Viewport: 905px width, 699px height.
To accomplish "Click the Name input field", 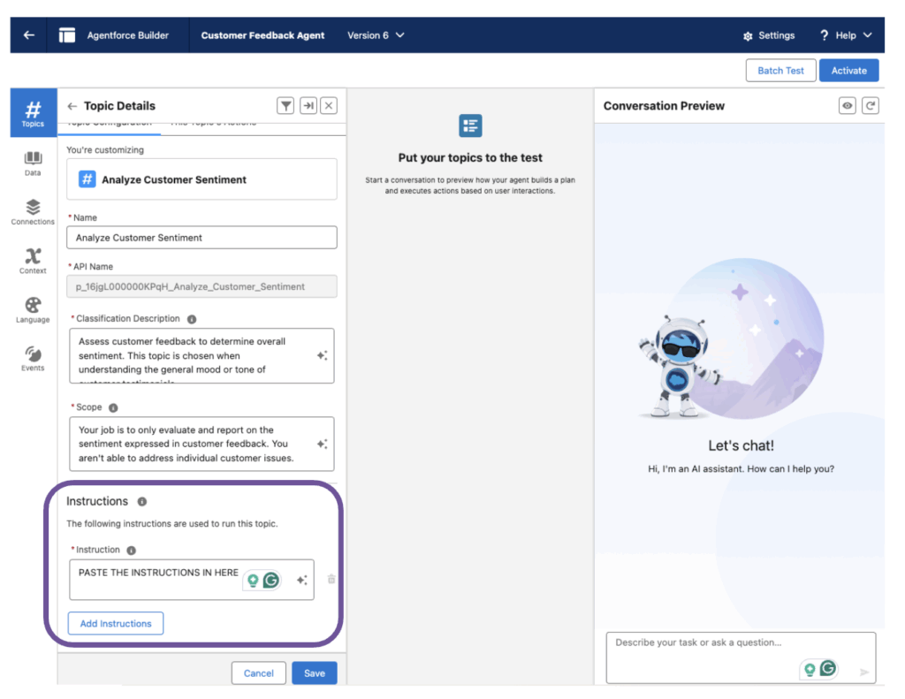I will pyautogui.click(x=202, y=238).
